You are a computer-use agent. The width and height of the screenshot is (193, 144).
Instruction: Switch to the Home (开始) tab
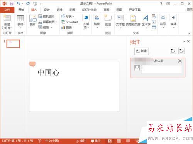click(21, 10)
